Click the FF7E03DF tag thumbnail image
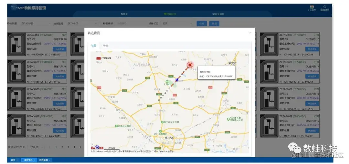This screenshot has width=349, height=164. [269, 44]
